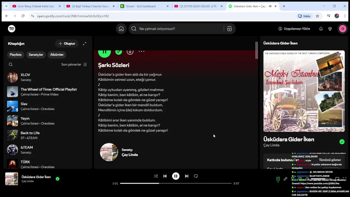Toggle the Now Playing view icon

(278, 179)
